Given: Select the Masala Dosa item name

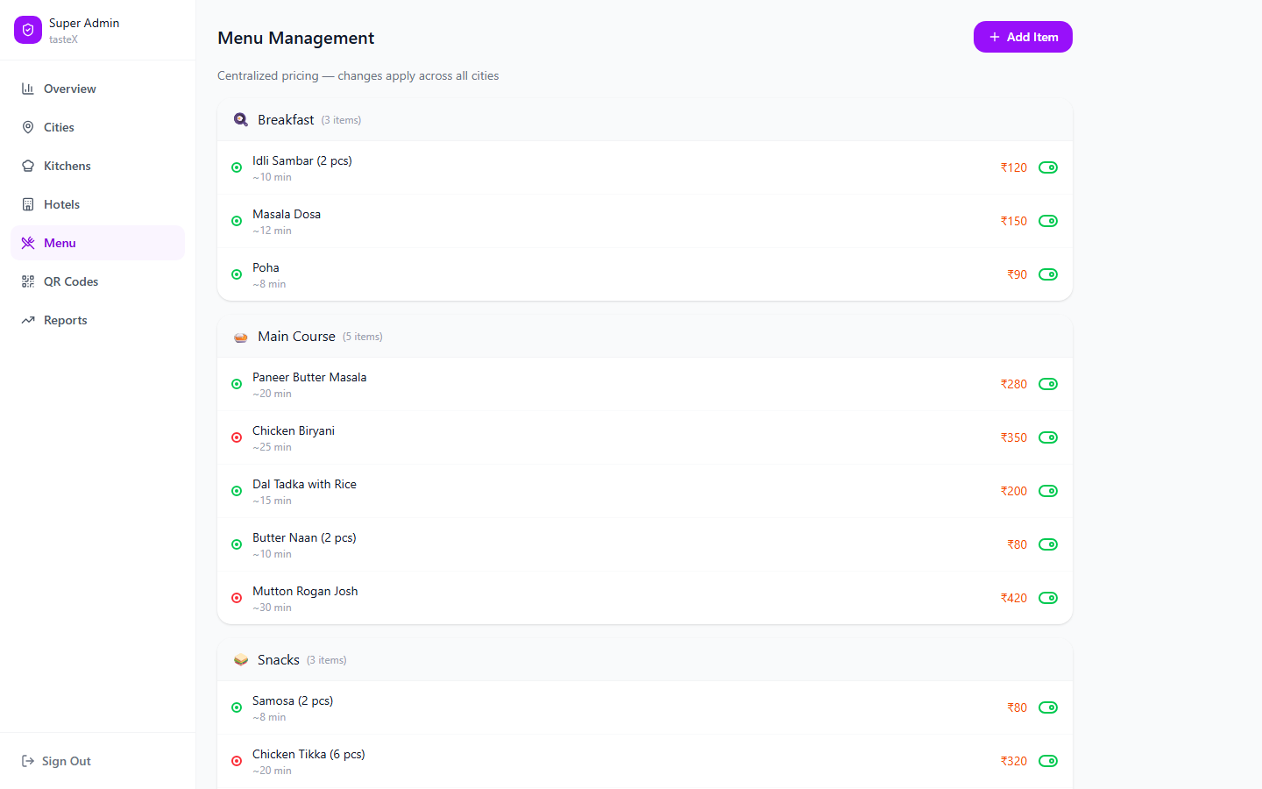Looking at the screenshot, I should pyautogui.click(x=287, y=214).
